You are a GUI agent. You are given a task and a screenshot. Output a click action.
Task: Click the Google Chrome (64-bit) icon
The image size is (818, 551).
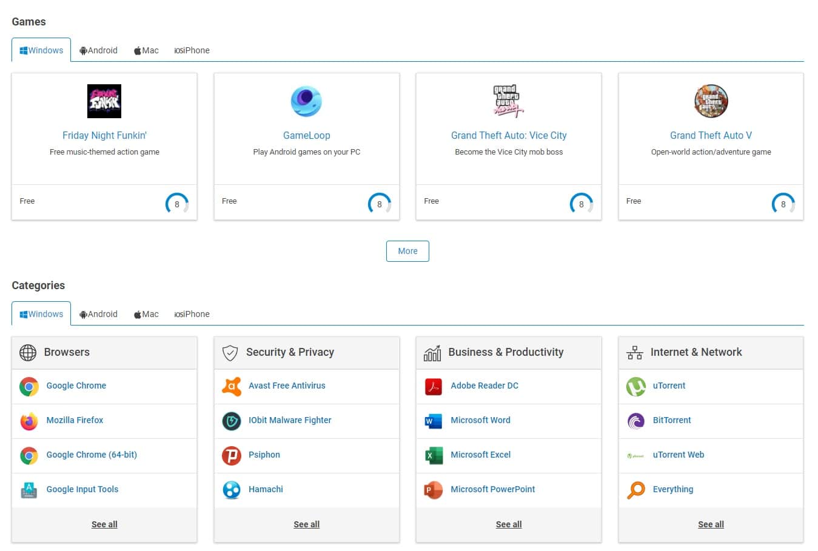pyautogui.click(x=29, y=455)
